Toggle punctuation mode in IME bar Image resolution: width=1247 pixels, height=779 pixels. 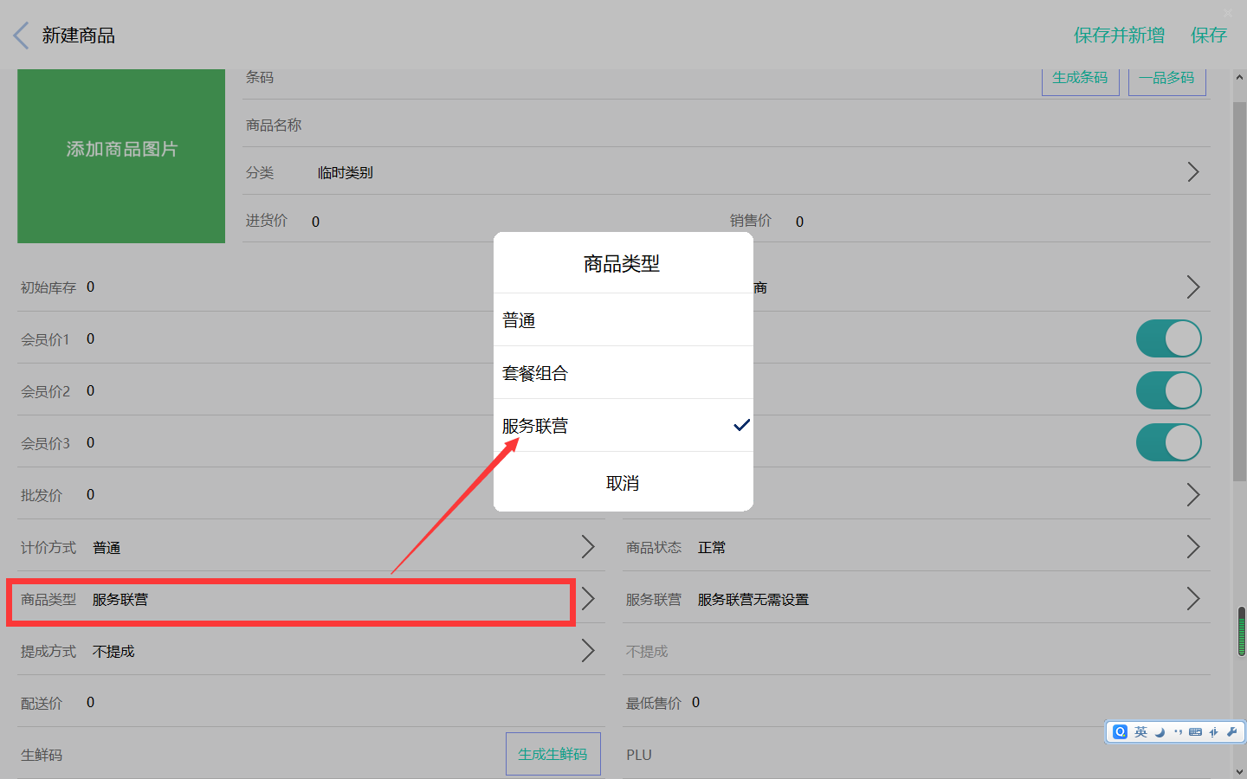[1178, 732]
